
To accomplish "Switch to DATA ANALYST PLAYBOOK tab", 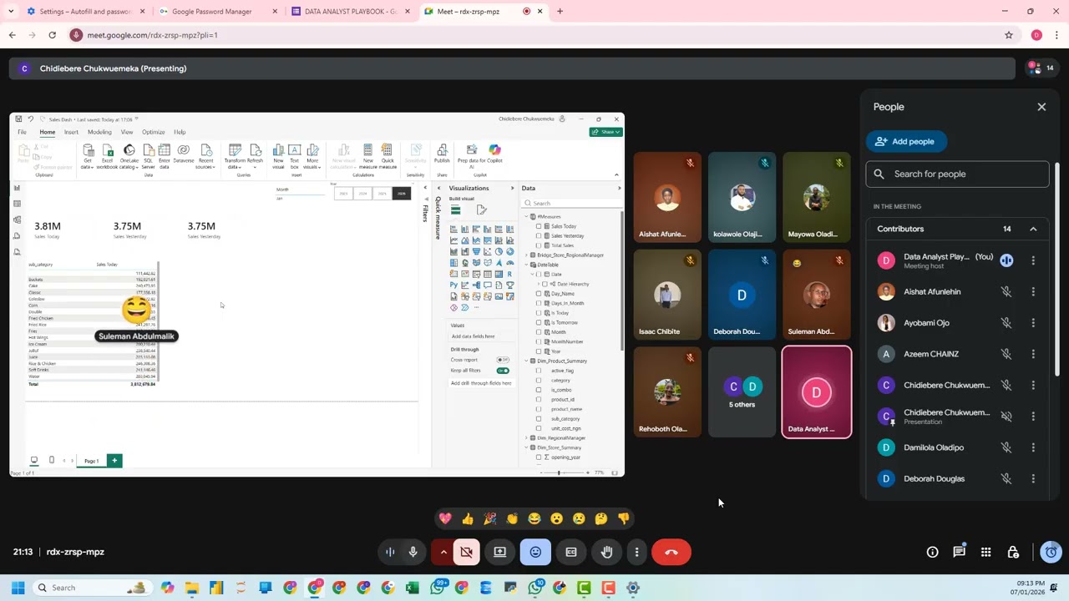I will pos(349,12).
